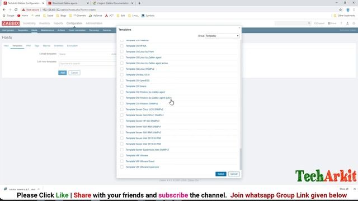
Task: Tick the Template OS OpenBSD checkbox
Action: pos(122,80)
